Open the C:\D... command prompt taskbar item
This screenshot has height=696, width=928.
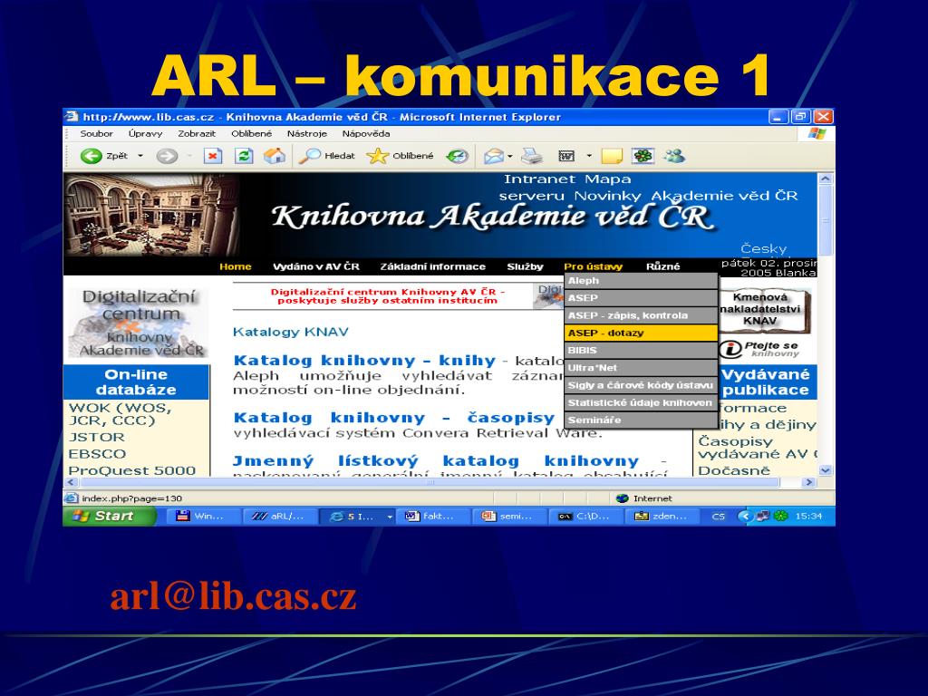586,516
